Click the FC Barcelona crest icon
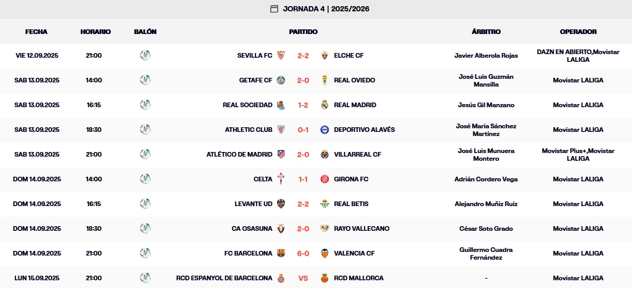632x288 pixels. 281,253
